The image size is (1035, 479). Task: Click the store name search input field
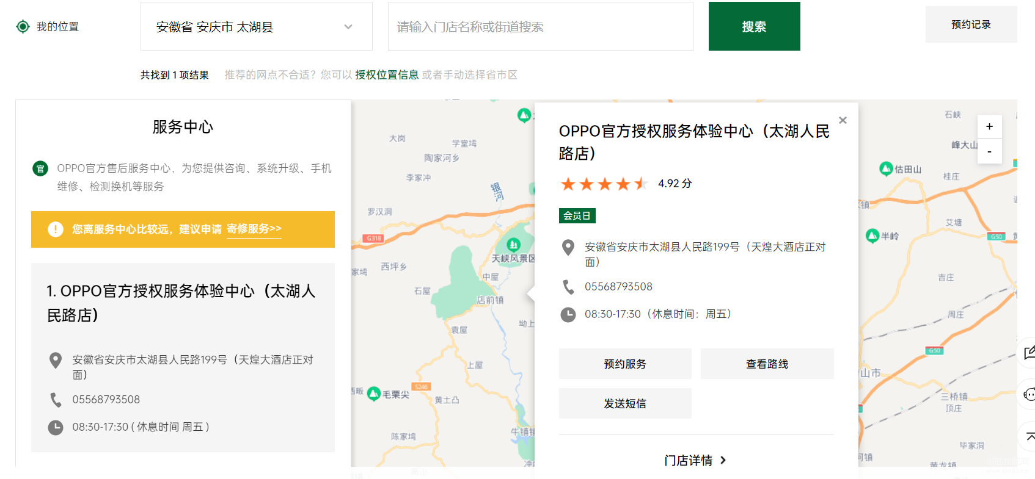click(540, 26)
